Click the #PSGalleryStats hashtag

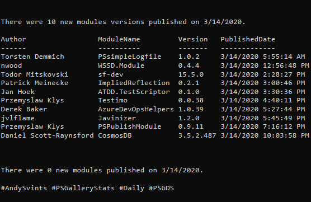point(83,189)
